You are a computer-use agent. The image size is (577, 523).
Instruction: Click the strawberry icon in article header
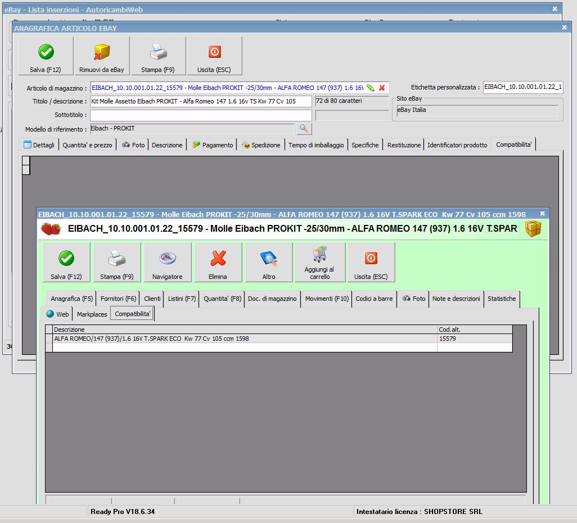click(x=51, y=228)
